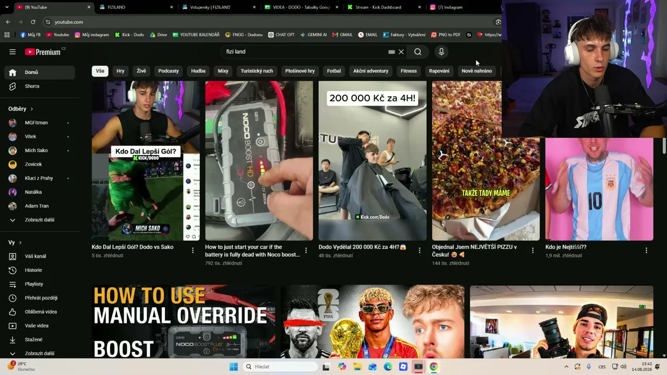Viewport: 667px width, 375px height.
Task: Open the GMAIL bookmark
Action: click(342, 35)
